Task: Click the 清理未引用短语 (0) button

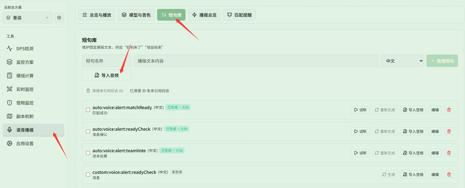Action: (x=105, y=91)
